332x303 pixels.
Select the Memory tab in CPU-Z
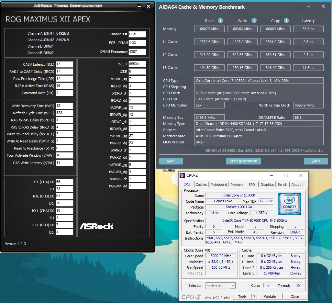237,185
